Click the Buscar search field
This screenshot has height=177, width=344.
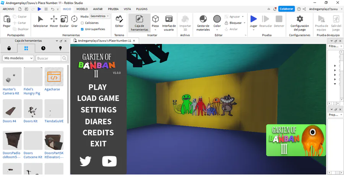pos(48,58)
